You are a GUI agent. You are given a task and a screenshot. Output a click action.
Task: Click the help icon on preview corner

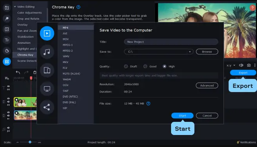click(x=253, y=8)
